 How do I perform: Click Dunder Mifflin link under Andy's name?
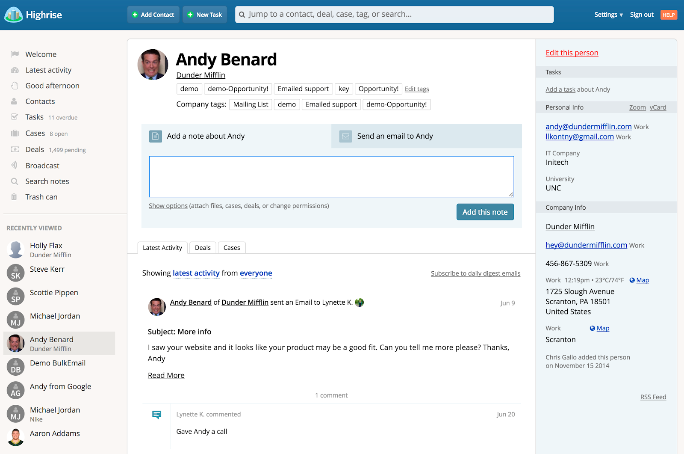pos(200,75)
